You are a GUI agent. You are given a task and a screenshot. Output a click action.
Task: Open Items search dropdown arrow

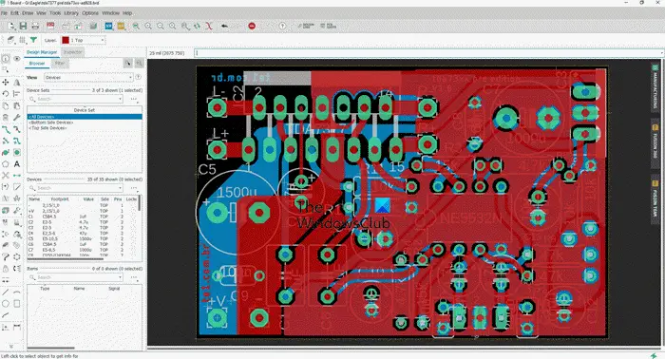tap(121, 277)
